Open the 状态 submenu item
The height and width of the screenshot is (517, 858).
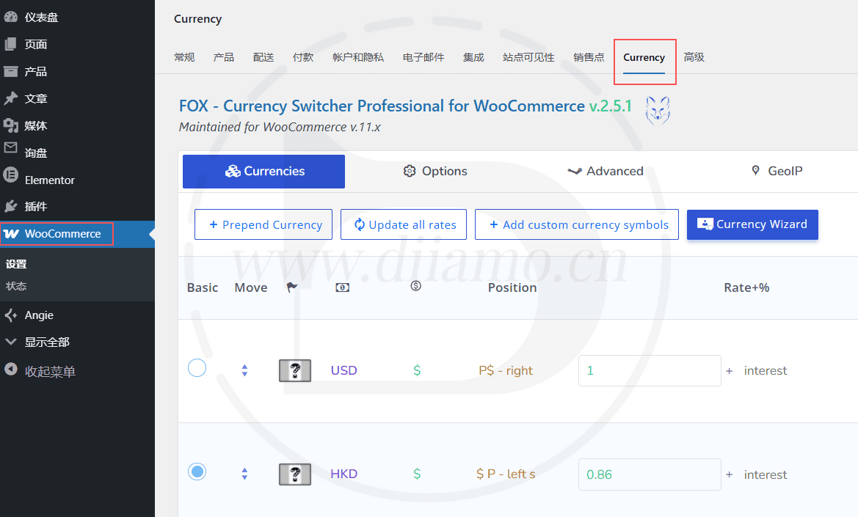[x=16, y=287]
